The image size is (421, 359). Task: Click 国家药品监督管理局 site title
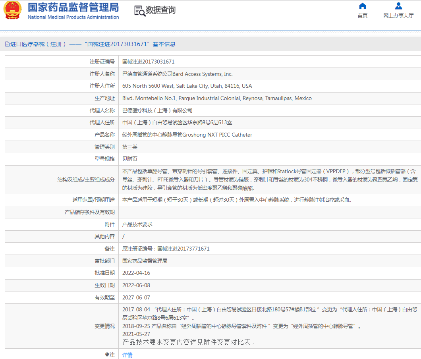point(73,7)
